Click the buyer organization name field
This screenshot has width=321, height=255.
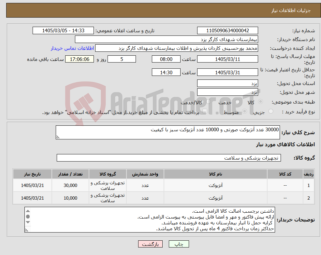click(x=167, y=39)
